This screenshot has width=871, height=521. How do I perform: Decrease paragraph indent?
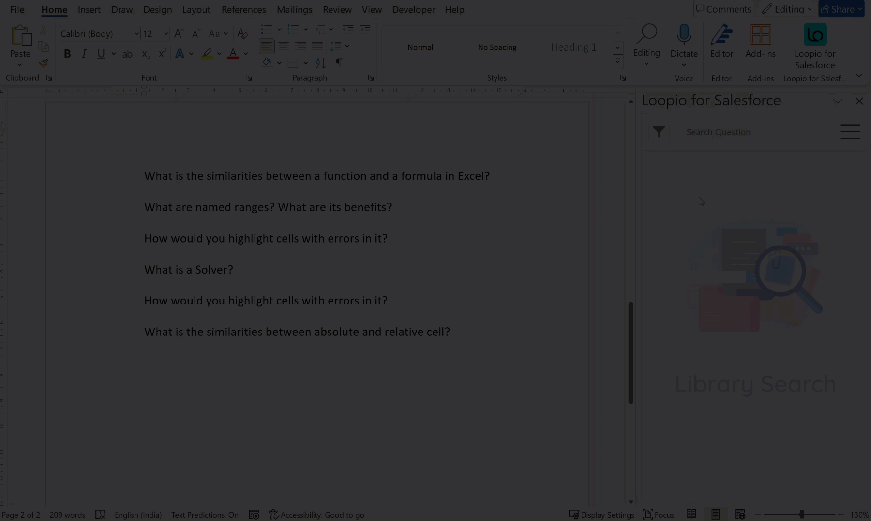click(x=348, y=29)
